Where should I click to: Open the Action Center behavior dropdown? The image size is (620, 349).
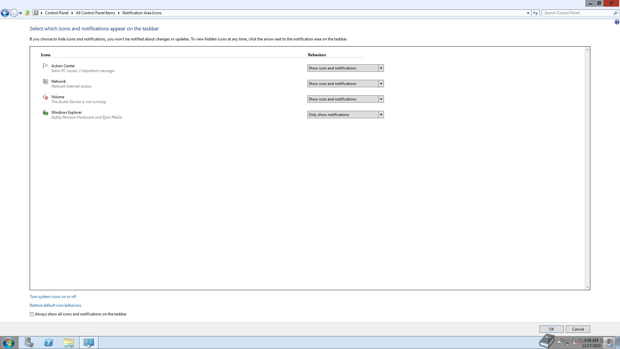(x=346, y=68)
